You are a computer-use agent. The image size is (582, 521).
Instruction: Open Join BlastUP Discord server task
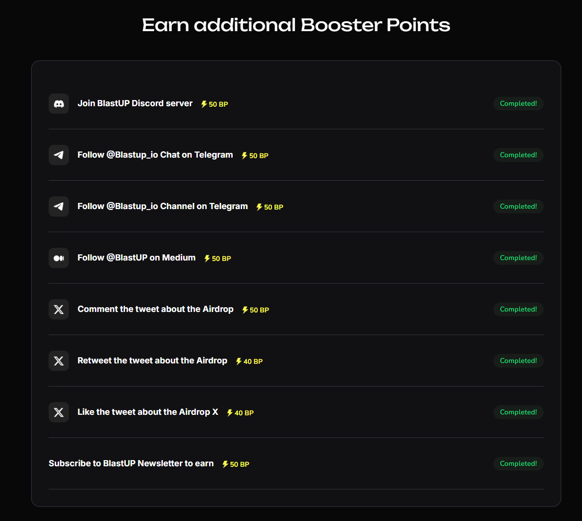[x=135, y=103]
